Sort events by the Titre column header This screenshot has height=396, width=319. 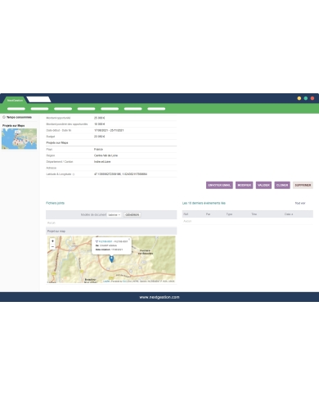click(254, 214)
